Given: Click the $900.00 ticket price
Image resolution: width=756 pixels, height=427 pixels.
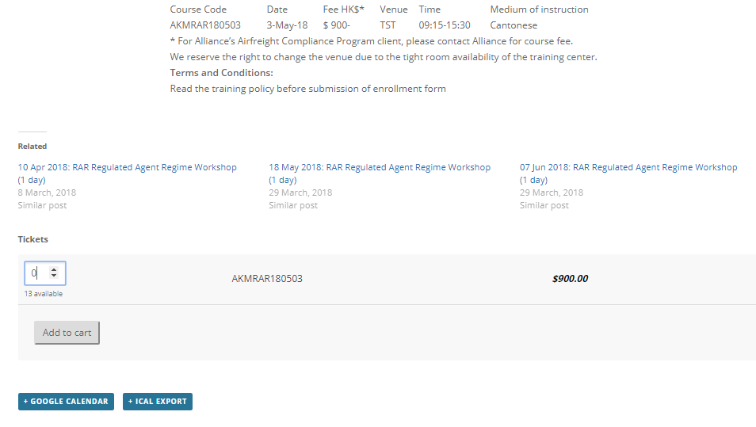Looking at the screenshot, I should 570,279.
